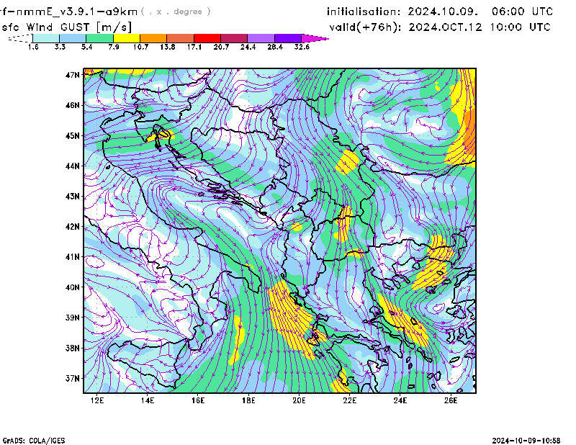Screen dimensions: 576x445
Task: Click the 20E longitude label
Action: pos(299,400)
